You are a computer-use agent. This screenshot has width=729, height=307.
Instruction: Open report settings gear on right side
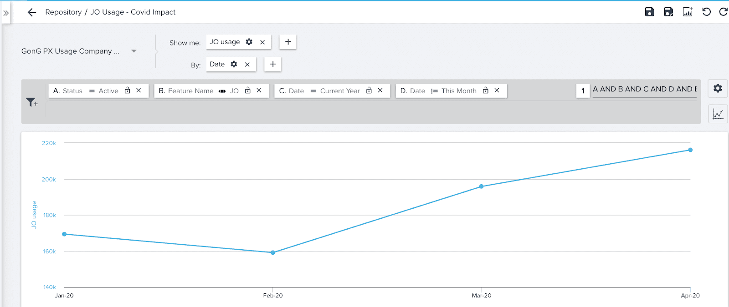pos(718,88)
